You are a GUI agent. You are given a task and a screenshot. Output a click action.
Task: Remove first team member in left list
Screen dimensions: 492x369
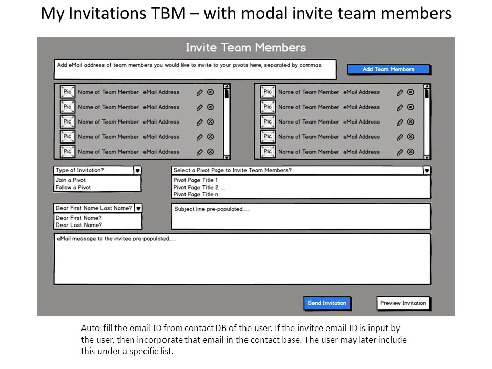pyautogui.click(x=211, y=92)
